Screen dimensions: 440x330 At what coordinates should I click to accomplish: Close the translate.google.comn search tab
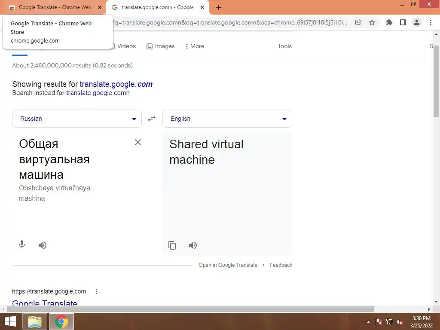point(202,7)
